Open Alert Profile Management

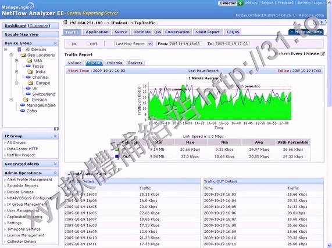[30, 180]
